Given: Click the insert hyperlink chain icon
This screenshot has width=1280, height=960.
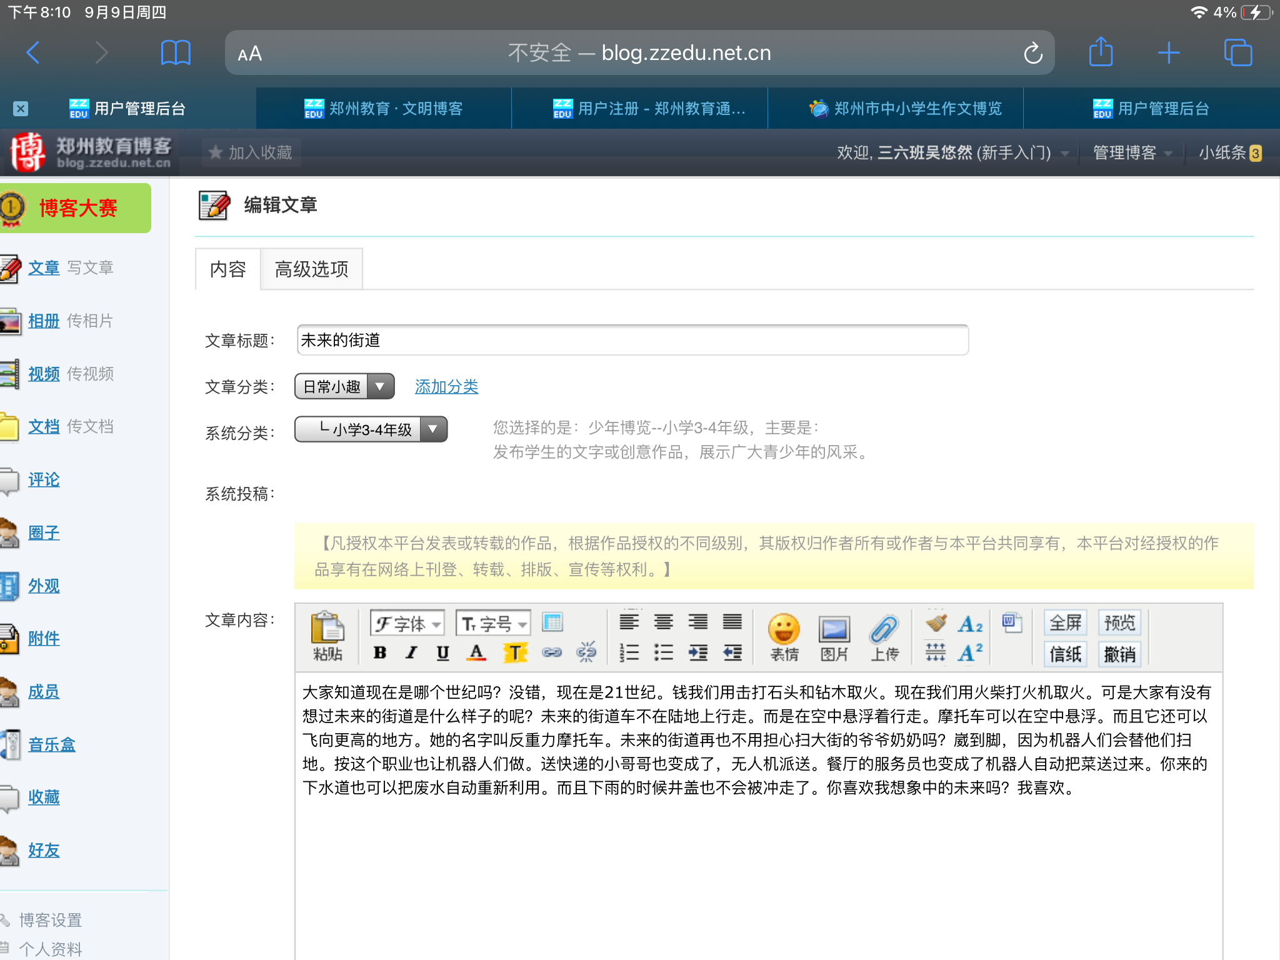Looking at the screenshot, I should [x=552, y=653].
